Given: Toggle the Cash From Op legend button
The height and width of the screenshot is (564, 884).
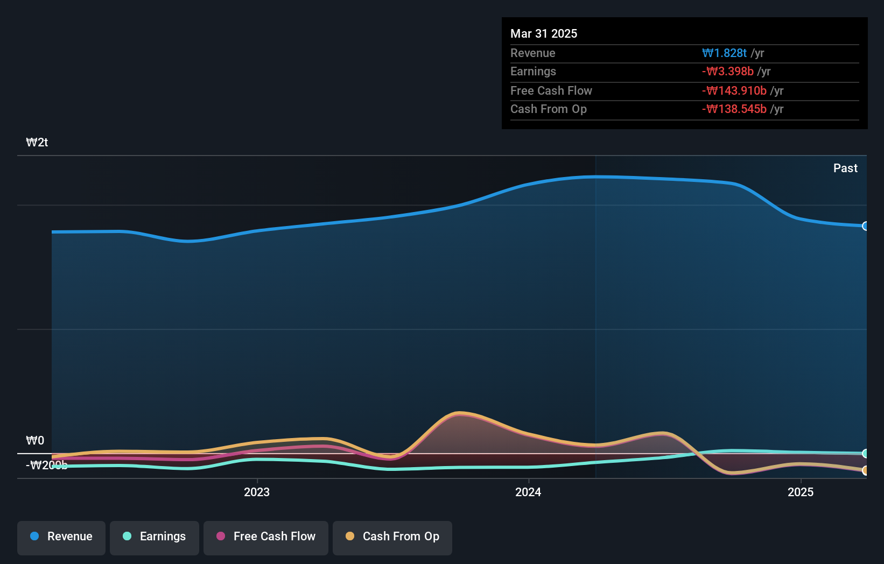Looking at the screenshot, I should [392, 538].
